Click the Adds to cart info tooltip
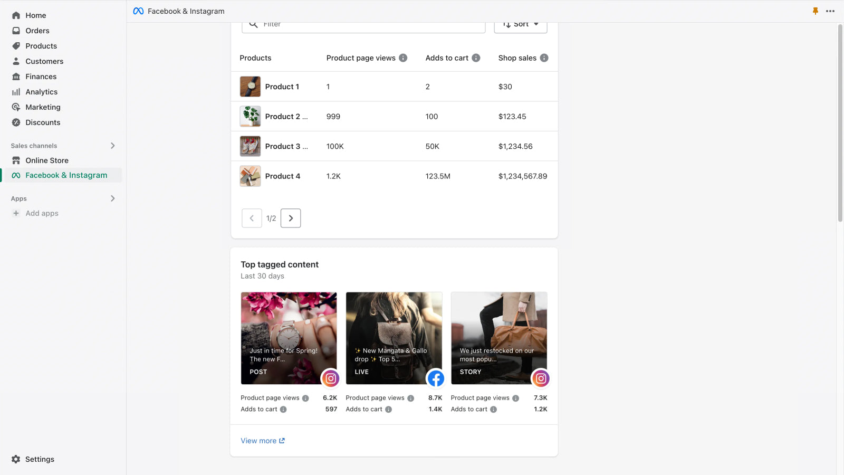844x475 pixels. [476, 58]
